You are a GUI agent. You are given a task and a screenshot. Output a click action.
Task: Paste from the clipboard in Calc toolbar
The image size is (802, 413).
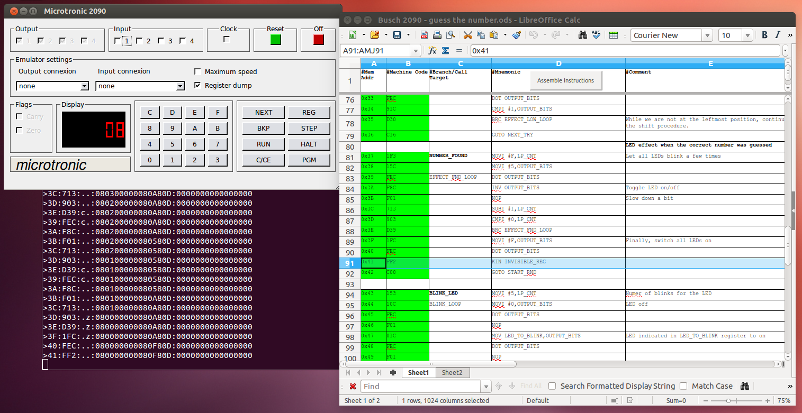coord(494,35)
